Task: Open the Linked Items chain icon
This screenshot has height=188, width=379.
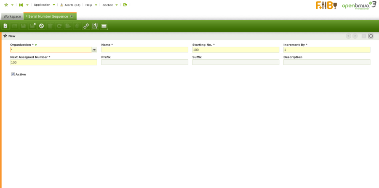Action: coord(86,26)
